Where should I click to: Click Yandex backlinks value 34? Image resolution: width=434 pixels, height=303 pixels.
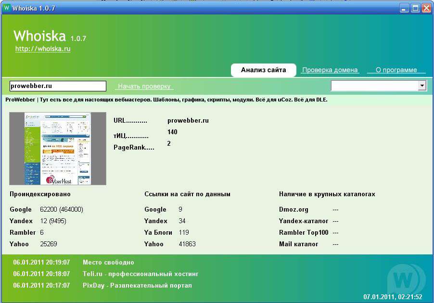[182, 221]
